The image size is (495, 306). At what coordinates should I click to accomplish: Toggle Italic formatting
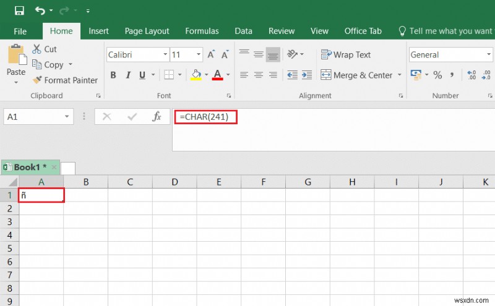128,75
